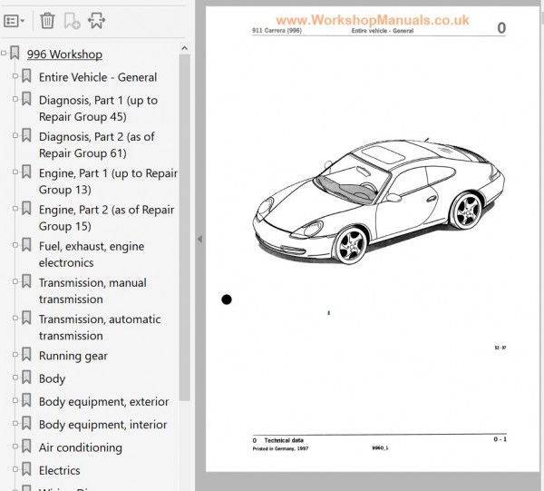The width and height of the screenshot is (544, 491).
Task: Click bookmark icon beside Engine, Part 1
Action: tap(26, 172)
